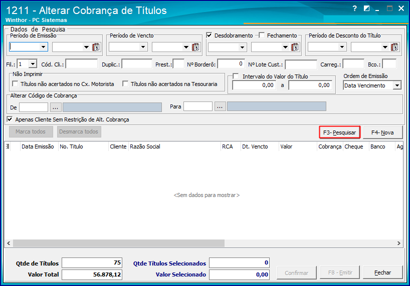Click the window theme toggle icon in title bar
This screenshot has height=286, width=410.
point(366,8)
